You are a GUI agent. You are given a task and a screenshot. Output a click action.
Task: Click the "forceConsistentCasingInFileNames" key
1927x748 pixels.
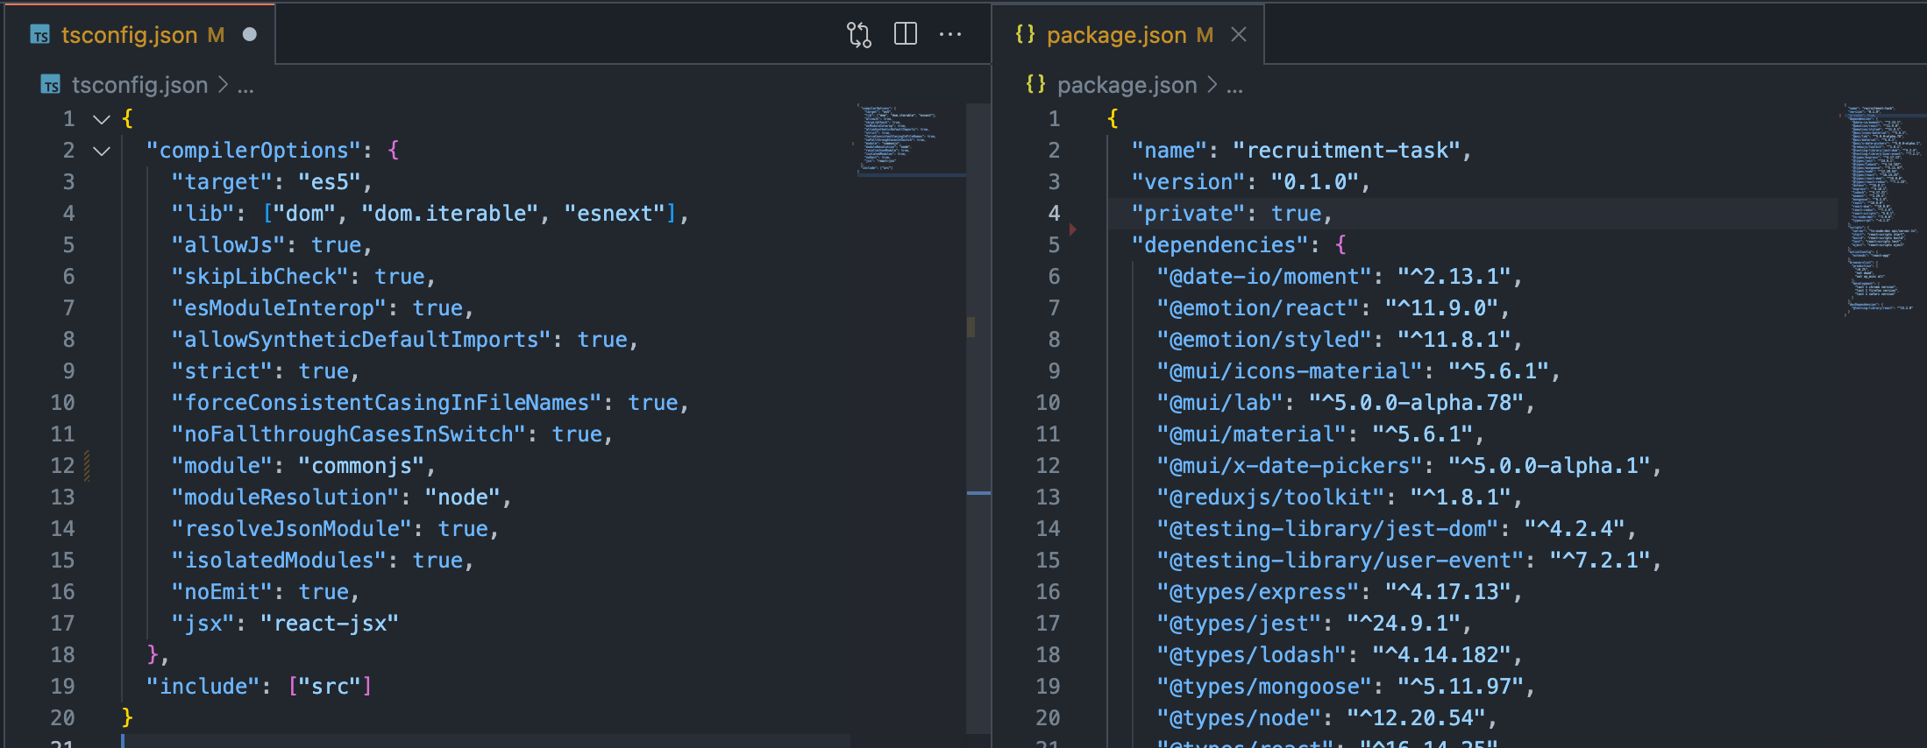tap(387, 403)
